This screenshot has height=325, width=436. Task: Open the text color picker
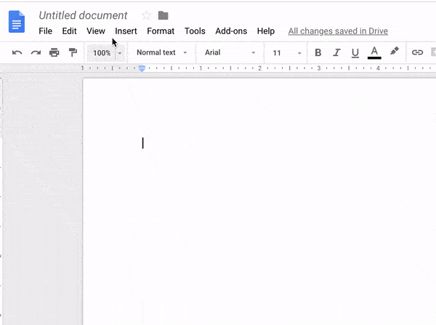[374, 52]
